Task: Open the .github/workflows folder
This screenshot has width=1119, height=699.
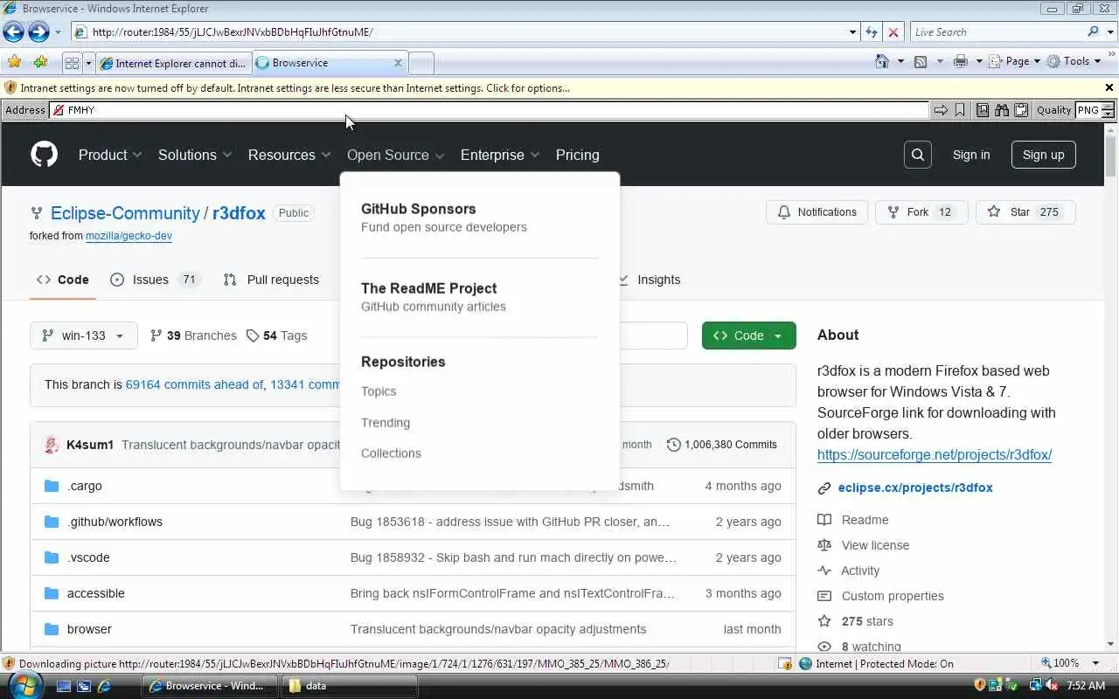Action: [x=115, y=522]
